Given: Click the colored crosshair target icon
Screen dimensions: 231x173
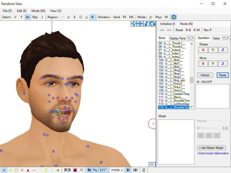Looking at the screenshot, I should 174,17.
